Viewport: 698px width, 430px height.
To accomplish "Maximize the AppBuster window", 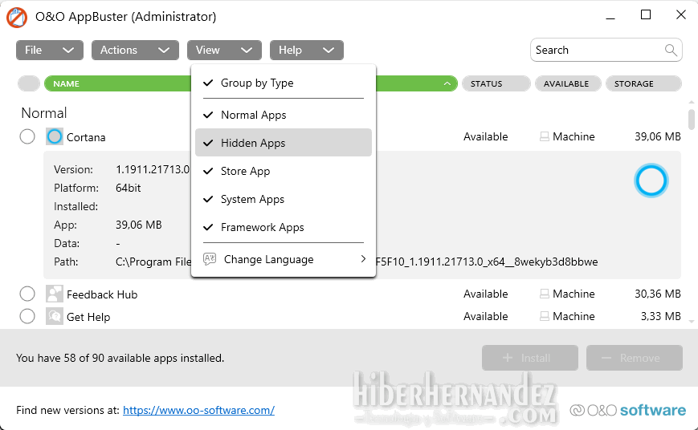I will pyautogui.click(x=646, y=15).
